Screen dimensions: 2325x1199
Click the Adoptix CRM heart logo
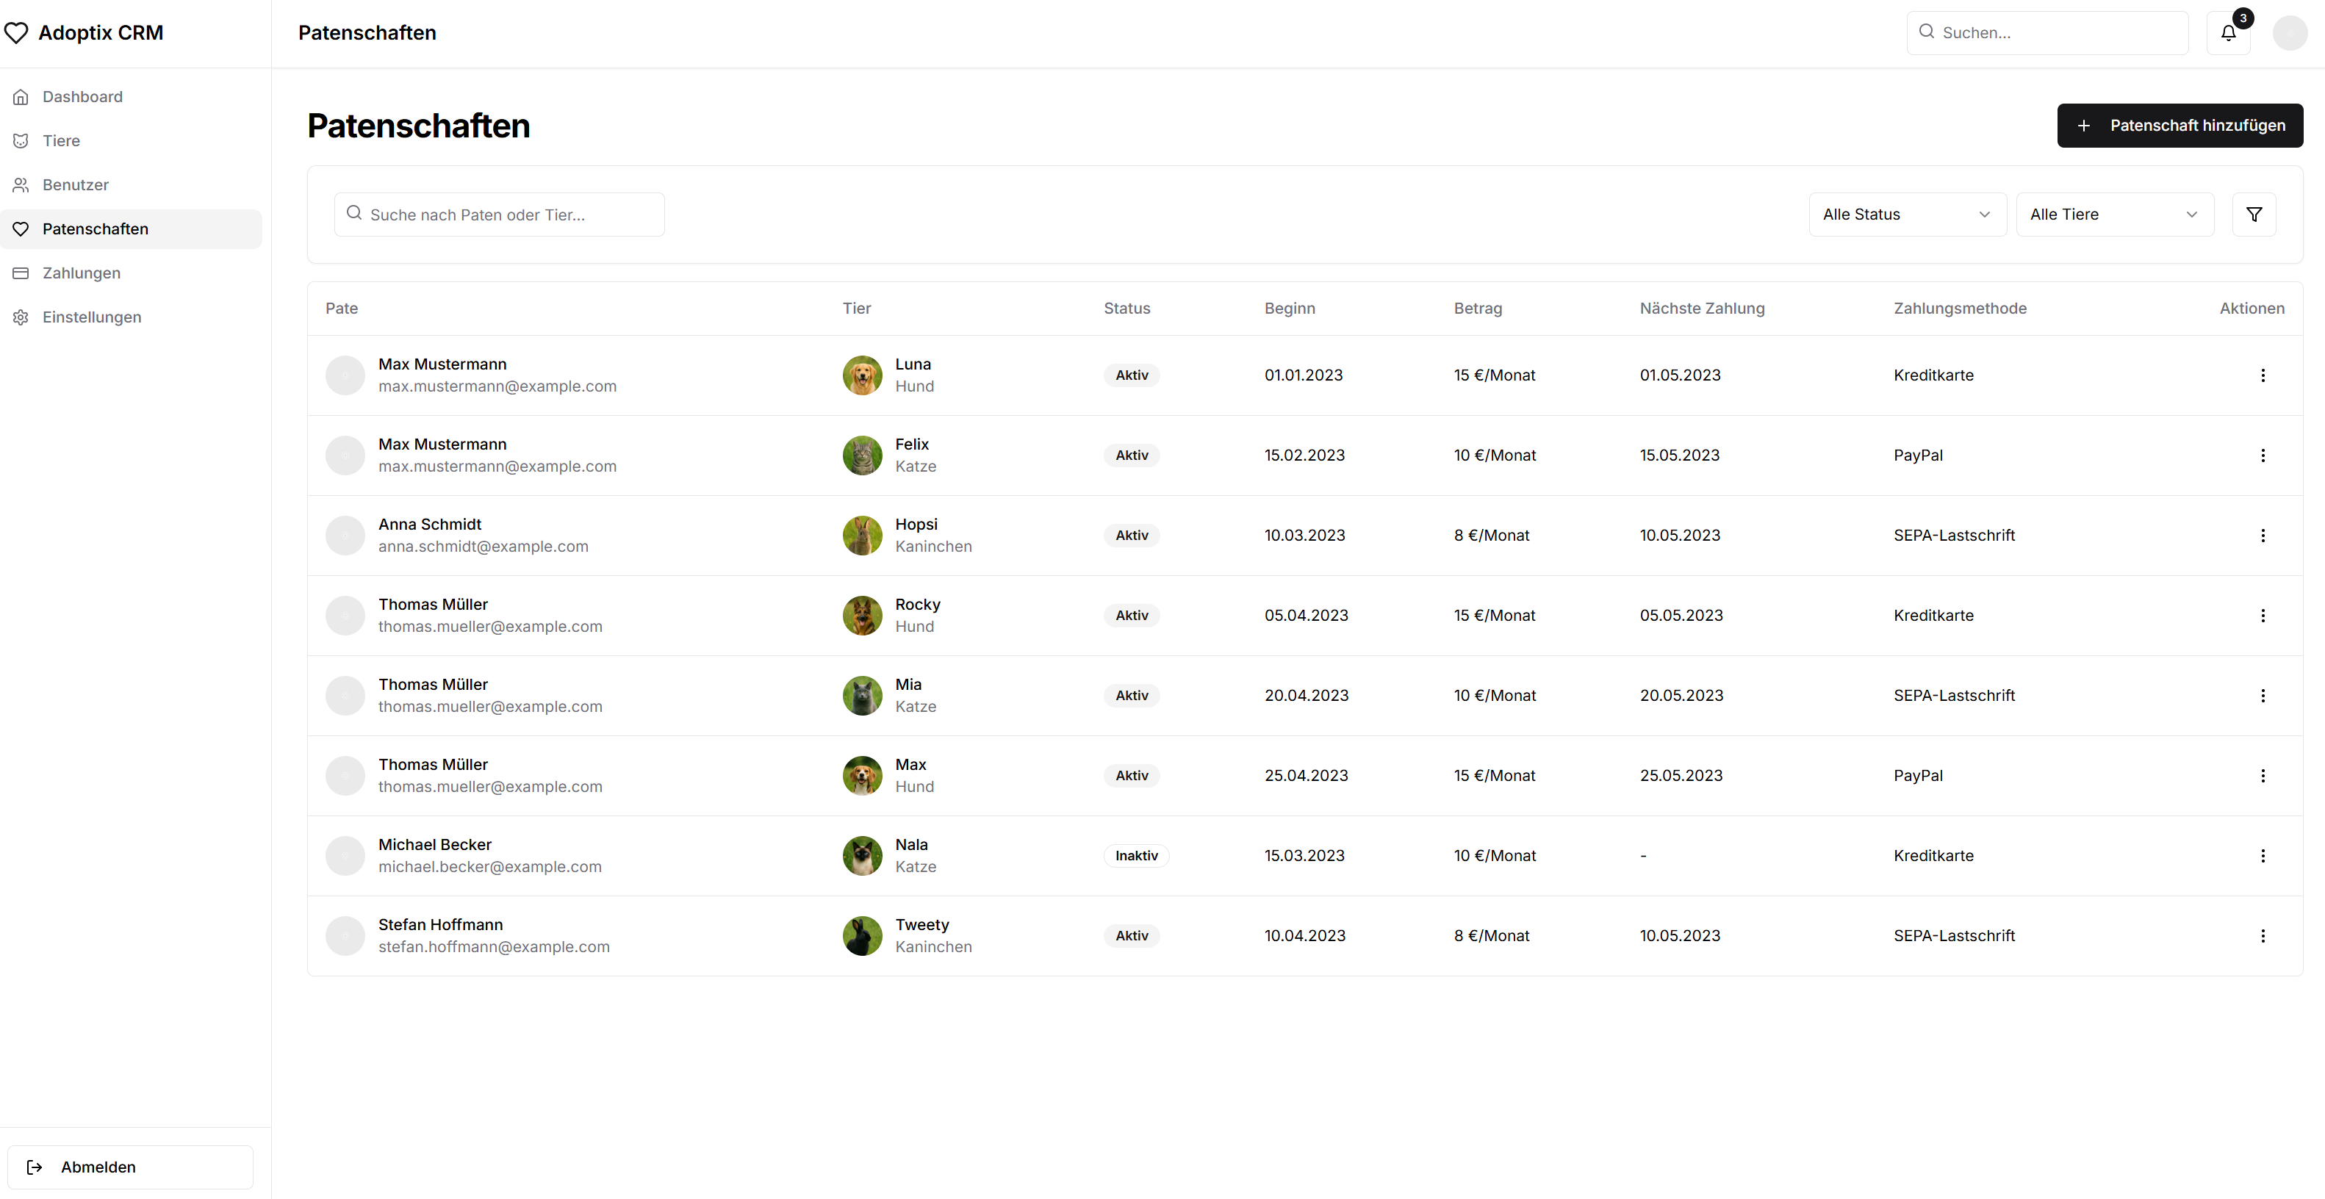tap(17, 33)
